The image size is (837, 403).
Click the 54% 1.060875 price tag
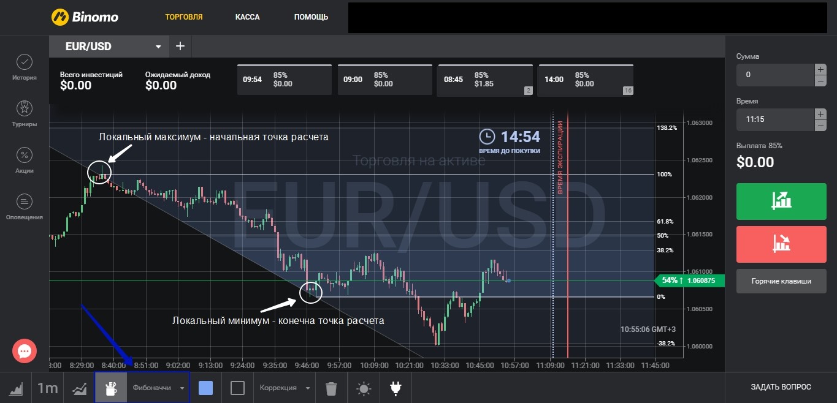pyautogui.click(x=689, y=281)
